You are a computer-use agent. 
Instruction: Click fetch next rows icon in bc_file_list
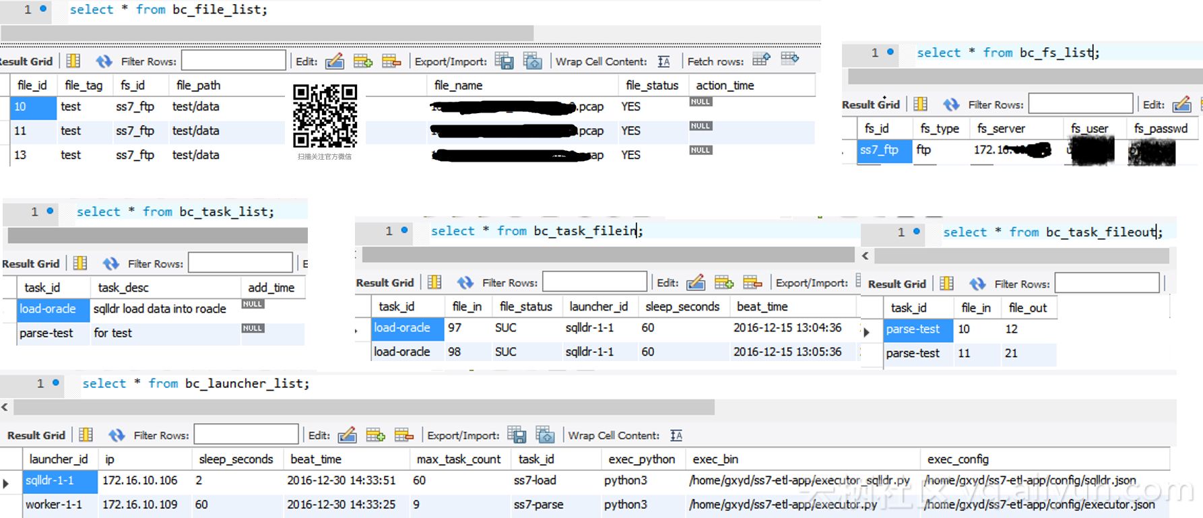pyautogui.click(x=761, y=59)
